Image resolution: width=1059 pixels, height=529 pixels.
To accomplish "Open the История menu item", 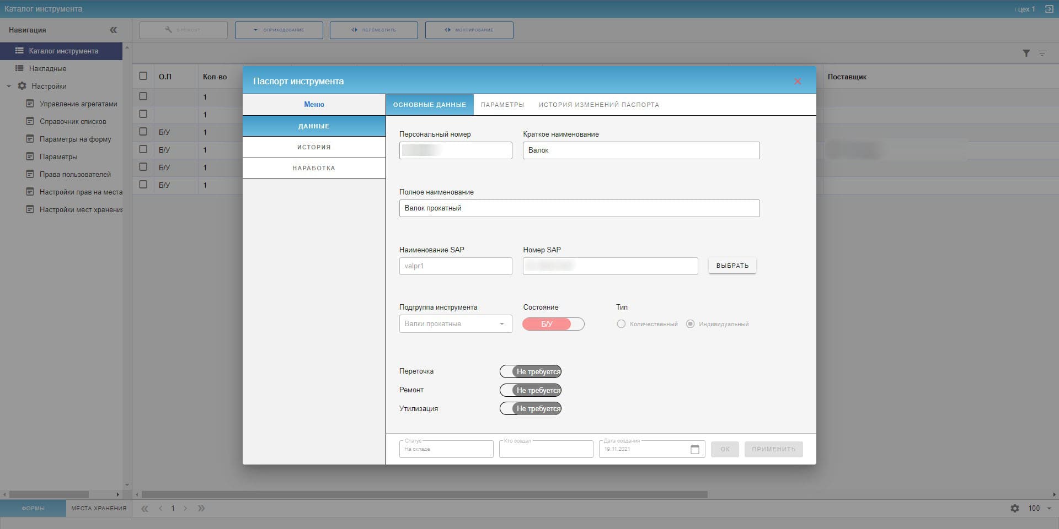I will (x=314, y=147).
